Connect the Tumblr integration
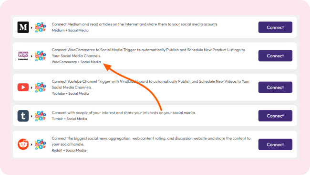310x175 pixels. (x=275, y=116)
